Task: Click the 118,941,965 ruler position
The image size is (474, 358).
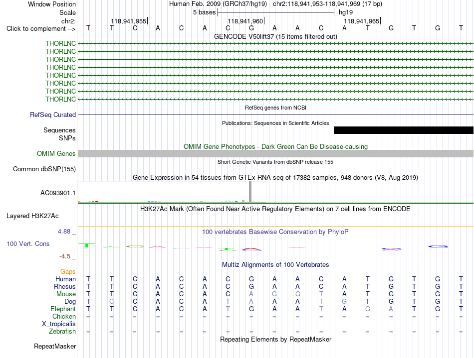Action: tap(362, 21)
